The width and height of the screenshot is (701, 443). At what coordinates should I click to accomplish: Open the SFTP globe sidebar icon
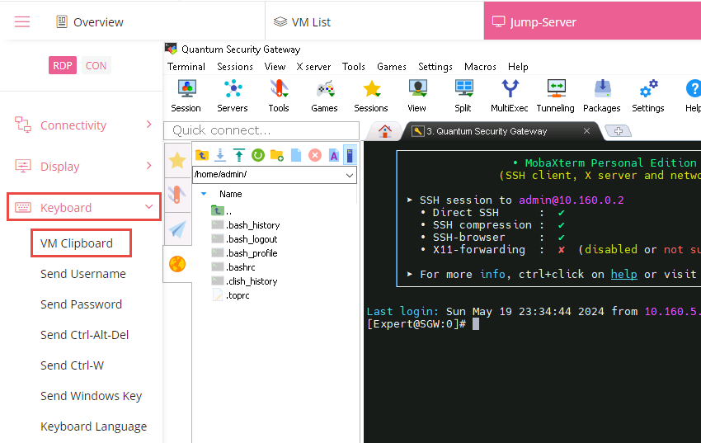(x=177, y=264)
